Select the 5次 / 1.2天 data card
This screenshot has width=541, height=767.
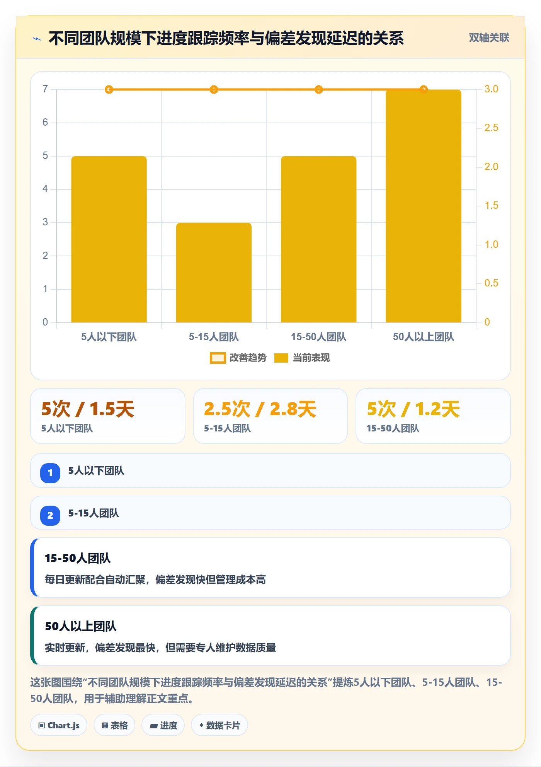click(433, 416)
